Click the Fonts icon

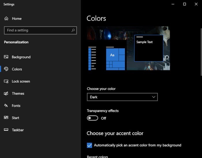pyautogui.click(x=6, y=106)
